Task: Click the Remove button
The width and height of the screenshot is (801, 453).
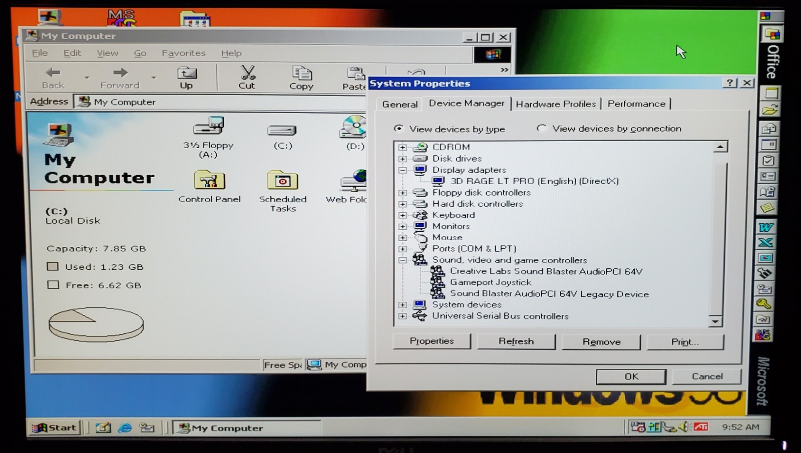Action: tap(601, 342)
